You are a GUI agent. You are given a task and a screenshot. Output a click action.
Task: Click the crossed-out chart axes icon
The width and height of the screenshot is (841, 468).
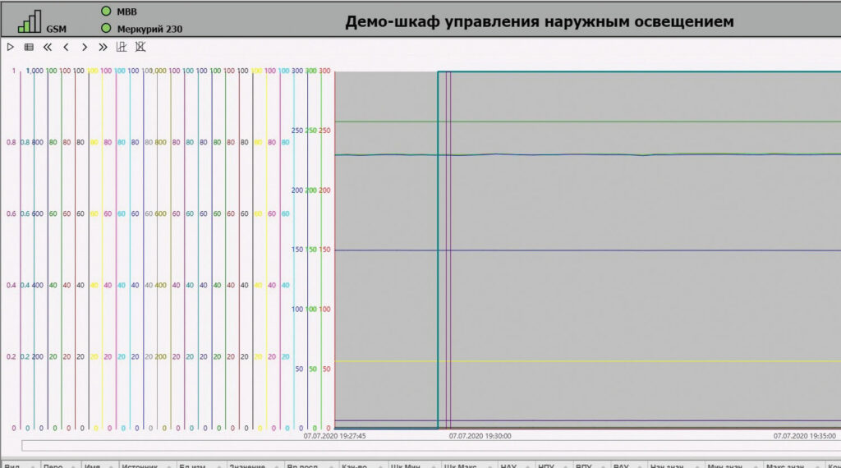[x=140, y=47]
